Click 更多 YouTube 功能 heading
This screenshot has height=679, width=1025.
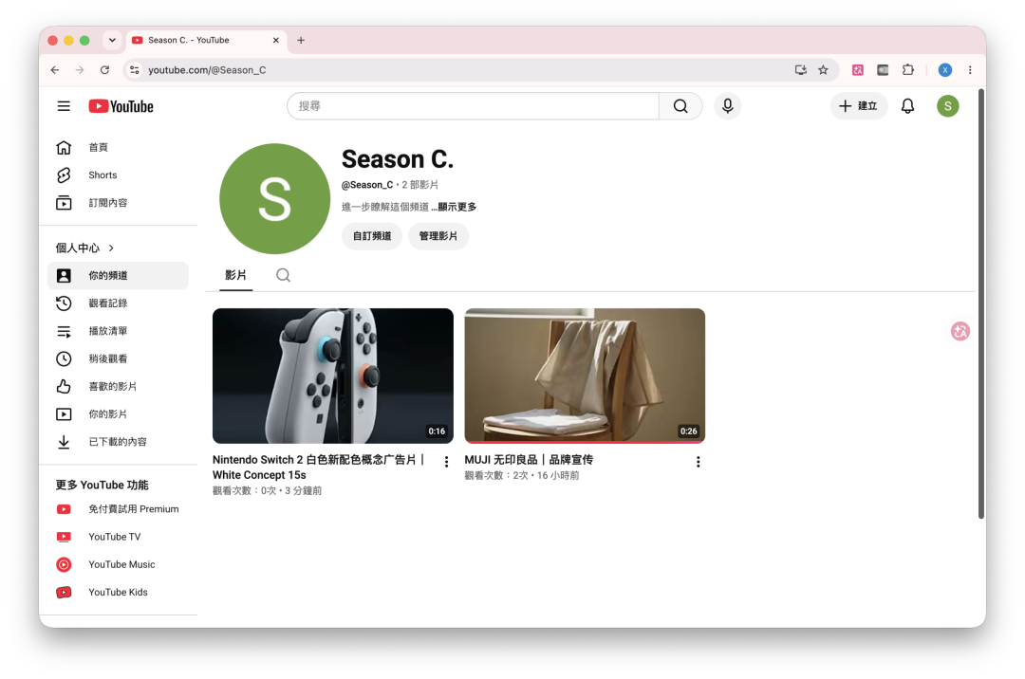click(x=102, y=486)
